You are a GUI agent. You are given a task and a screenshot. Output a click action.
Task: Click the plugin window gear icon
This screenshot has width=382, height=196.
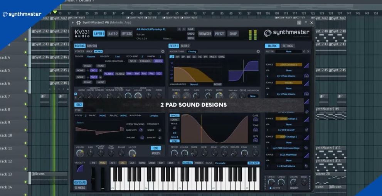(78, 23)
